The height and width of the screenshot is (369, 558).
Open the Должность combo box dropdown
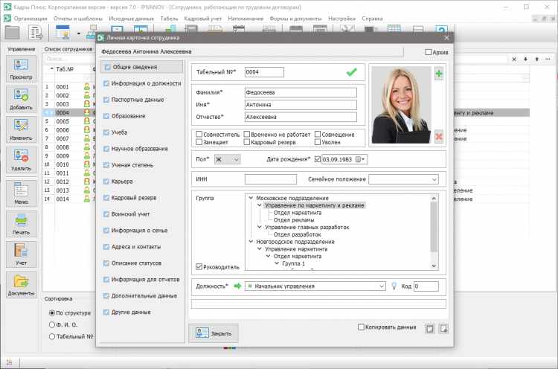pyautogui.click(x=380, y=286)
